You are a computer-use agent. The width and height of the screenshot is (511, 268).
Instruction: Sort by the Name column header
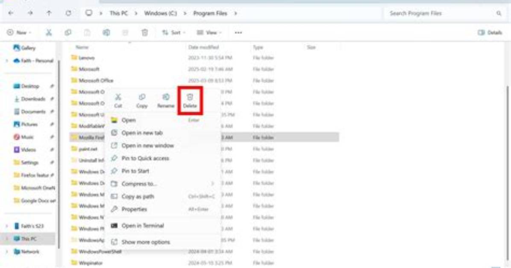coord(82,47)
